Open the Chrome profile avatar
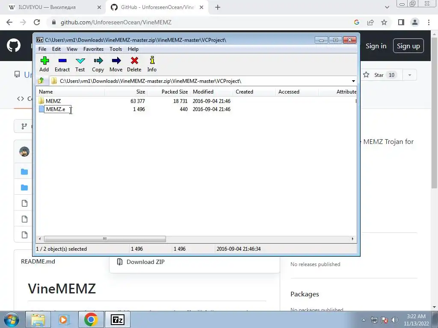The height and width of the screenshot is (328, 438). [x=415, y=22]
